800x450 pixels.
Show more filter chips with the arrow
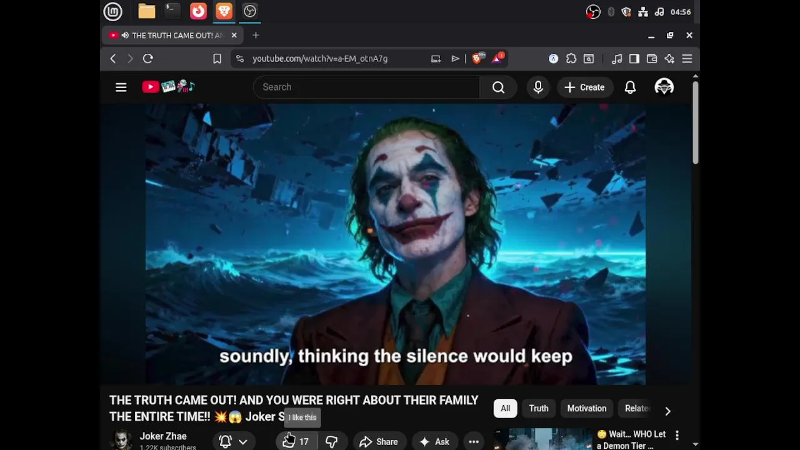point(667,411)
